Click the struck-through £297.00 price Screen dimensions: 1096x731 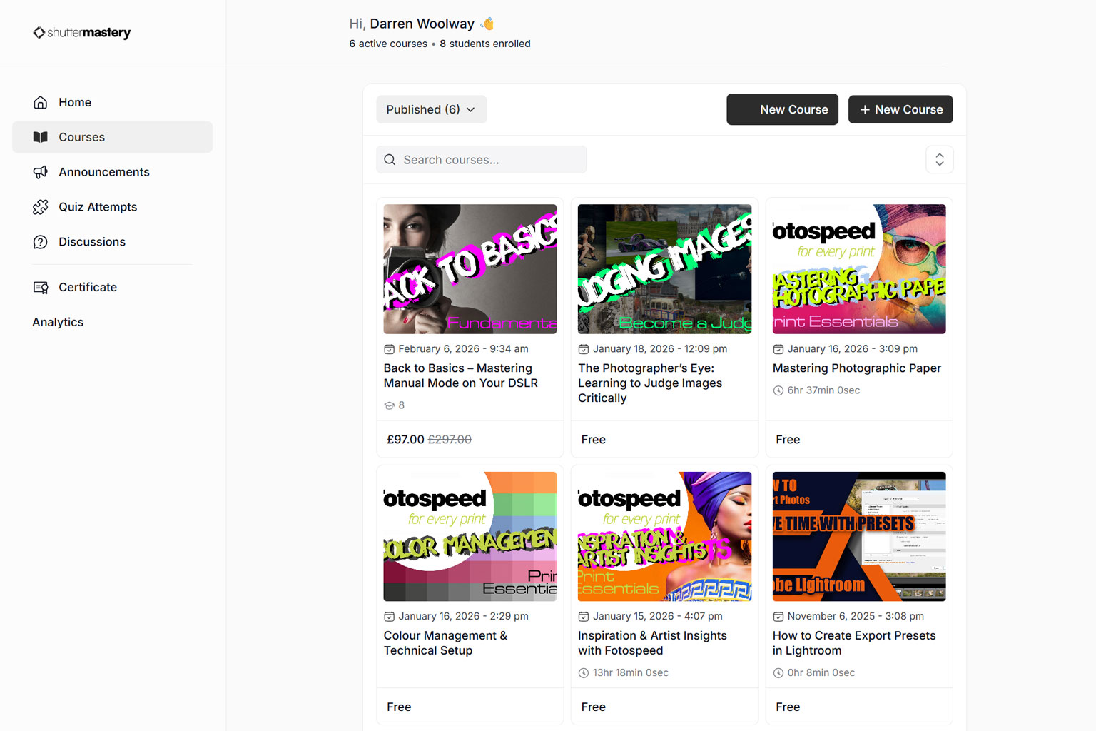[450, 440]
